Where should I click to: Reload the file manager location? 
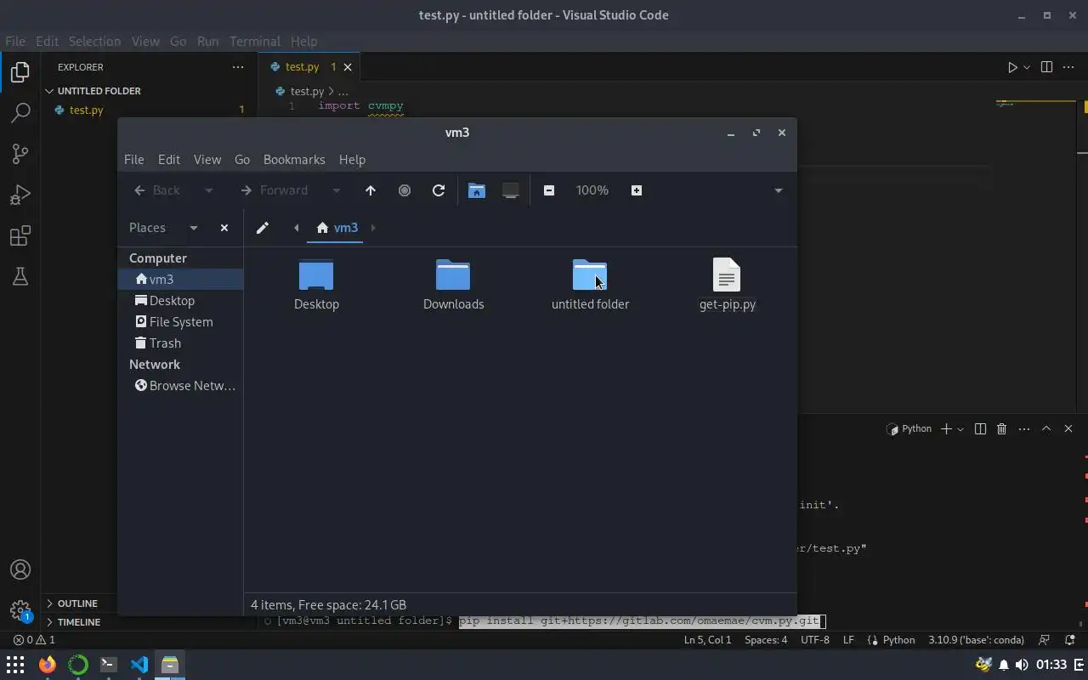439,190
